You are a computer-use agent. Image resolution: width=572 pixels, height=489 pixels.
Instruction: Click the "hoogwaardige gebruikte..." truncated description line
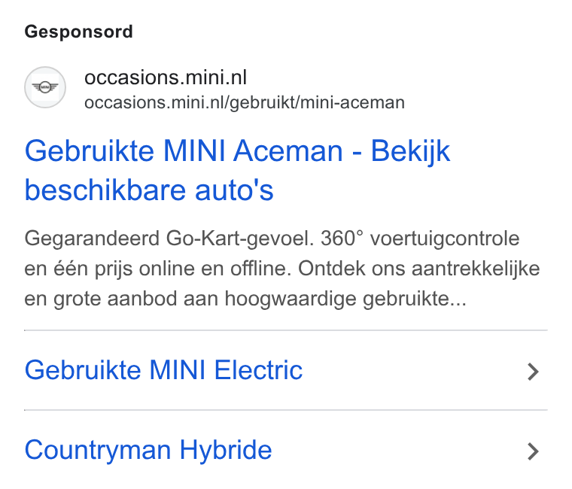click(x=345, y=299)
